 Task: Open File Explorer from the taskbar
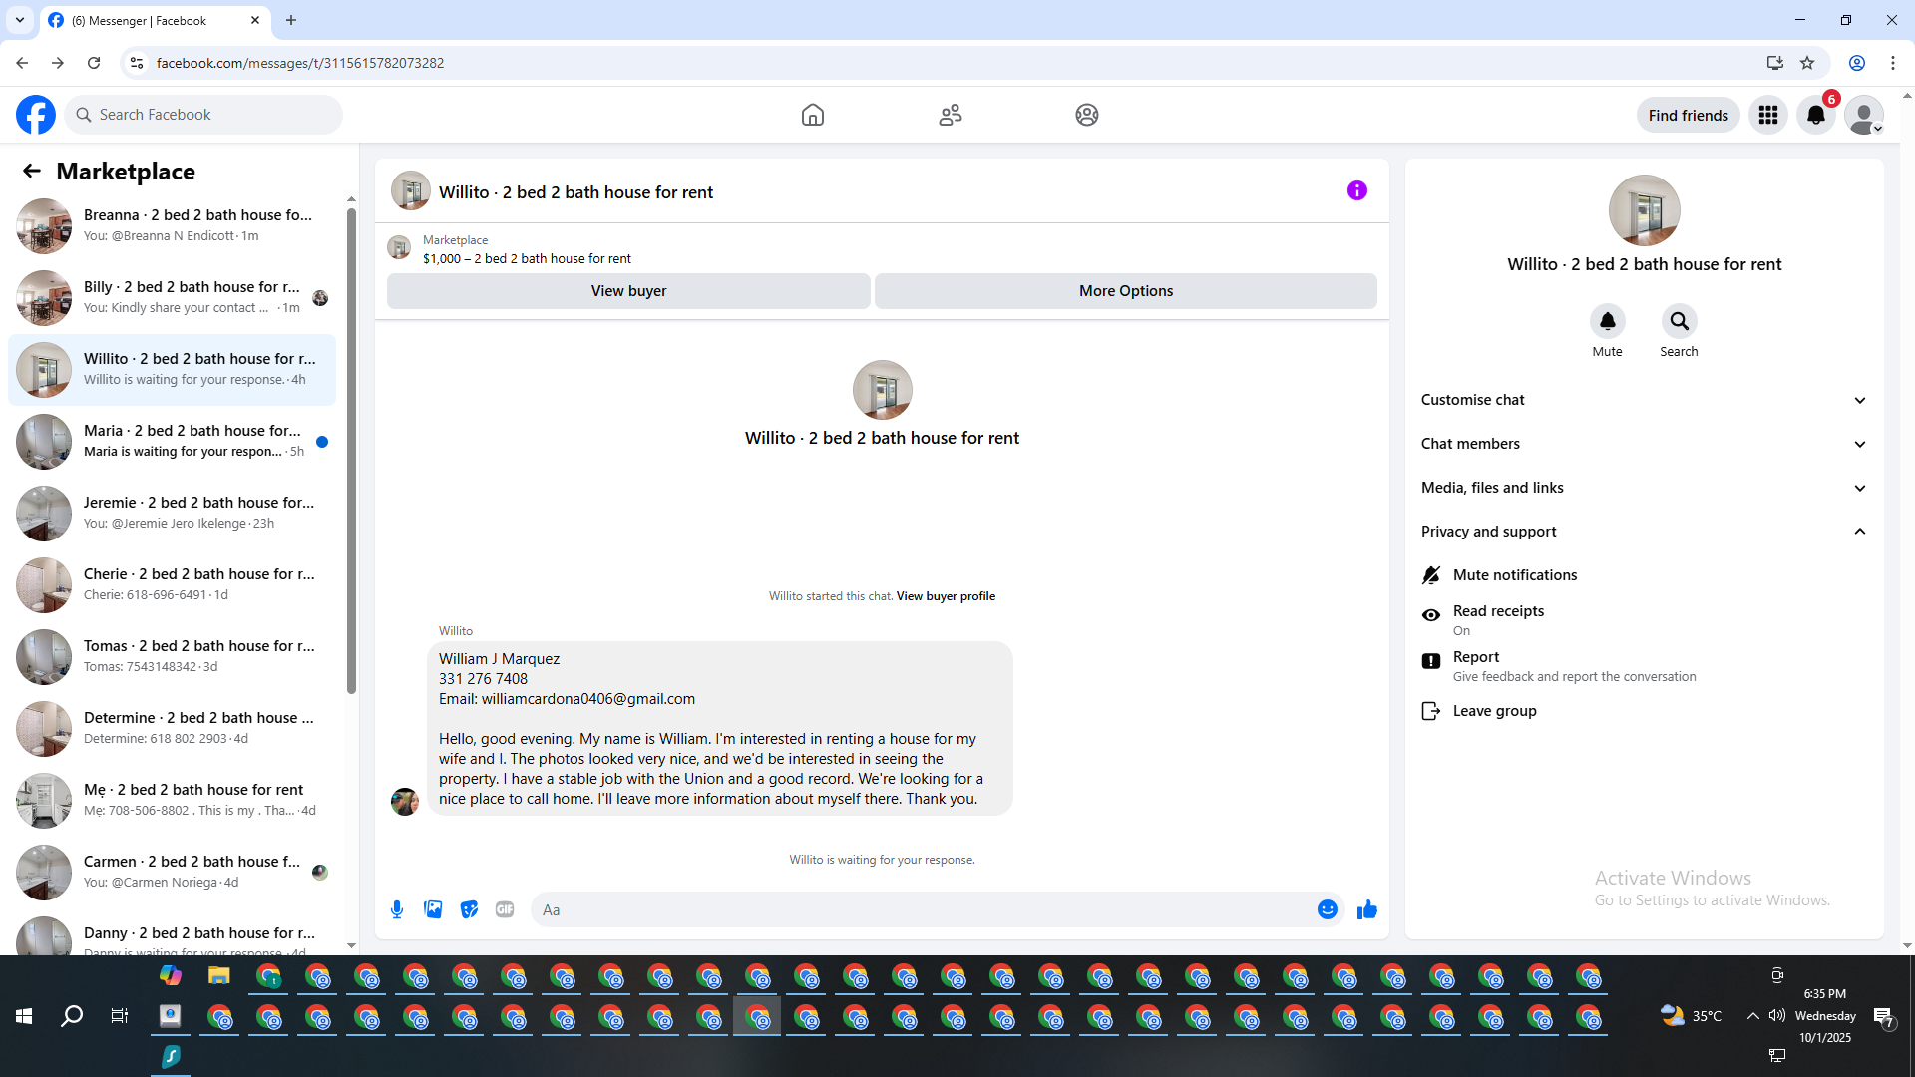[219, 976]
